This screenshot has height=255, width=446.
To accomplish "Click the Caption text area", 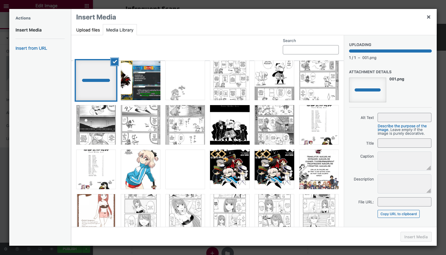I will pyautogui.click(x=404, y=161).
